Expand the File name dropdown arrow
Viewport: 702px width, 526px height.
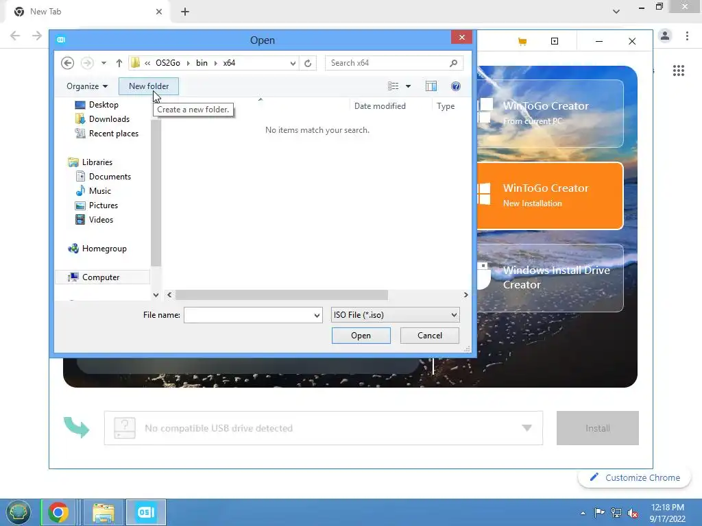tap(317, 315)
